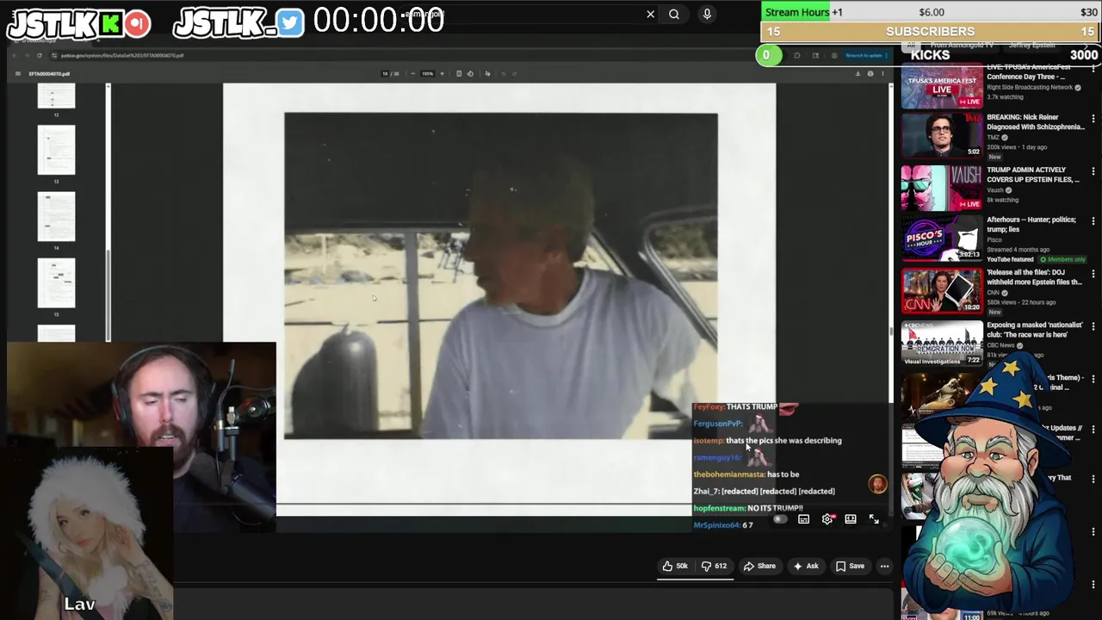Click 'EFTA00004070.pdf' file name in PDF toolbar
The height and width of the screenshot is (620, 1102).
[x=49, y=74]
